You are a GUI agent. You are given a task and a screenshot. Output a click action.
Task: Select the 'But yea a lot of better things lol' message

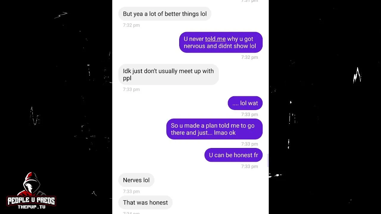tap(165, 14)
